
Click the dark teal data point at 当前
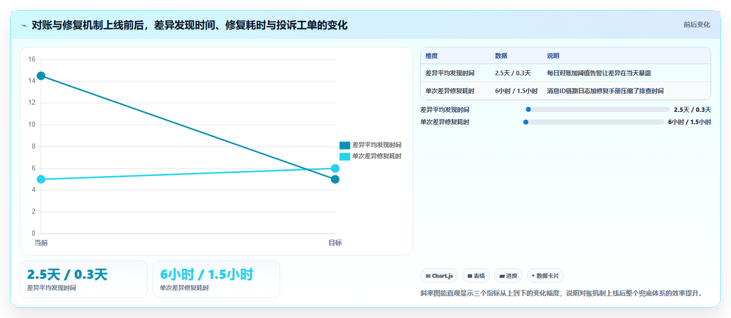tap(41, 76)
